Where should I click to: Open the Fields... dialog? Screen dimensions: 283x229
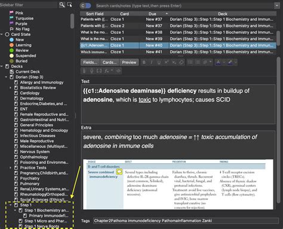point(90,63)
